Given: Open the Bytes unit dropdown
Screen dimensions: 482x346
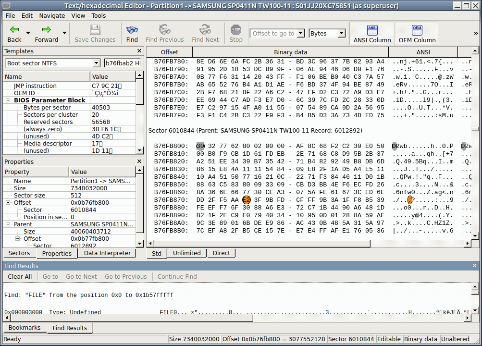Looking at the screenshot, I should coord(342,33).
